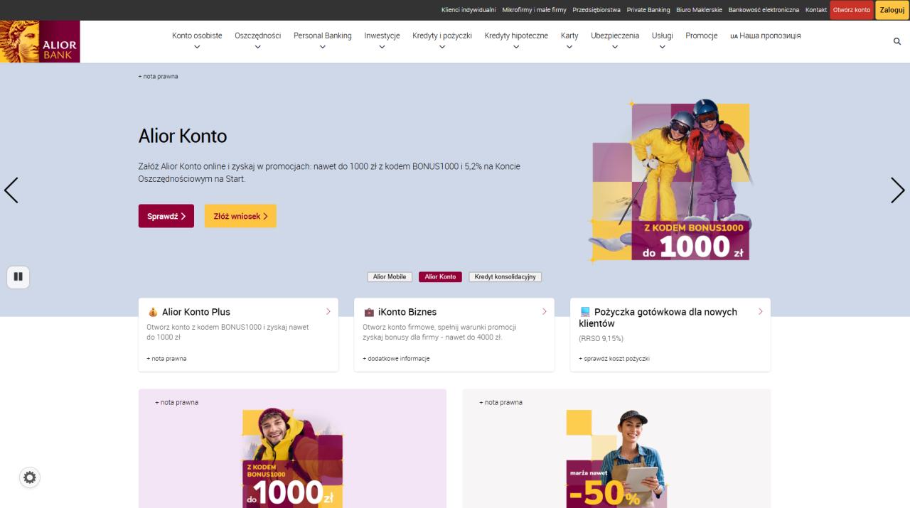The image size is (910, 508).
Task: Select Mikrofirmy i małe firmy
Action: tap(534, 10)
